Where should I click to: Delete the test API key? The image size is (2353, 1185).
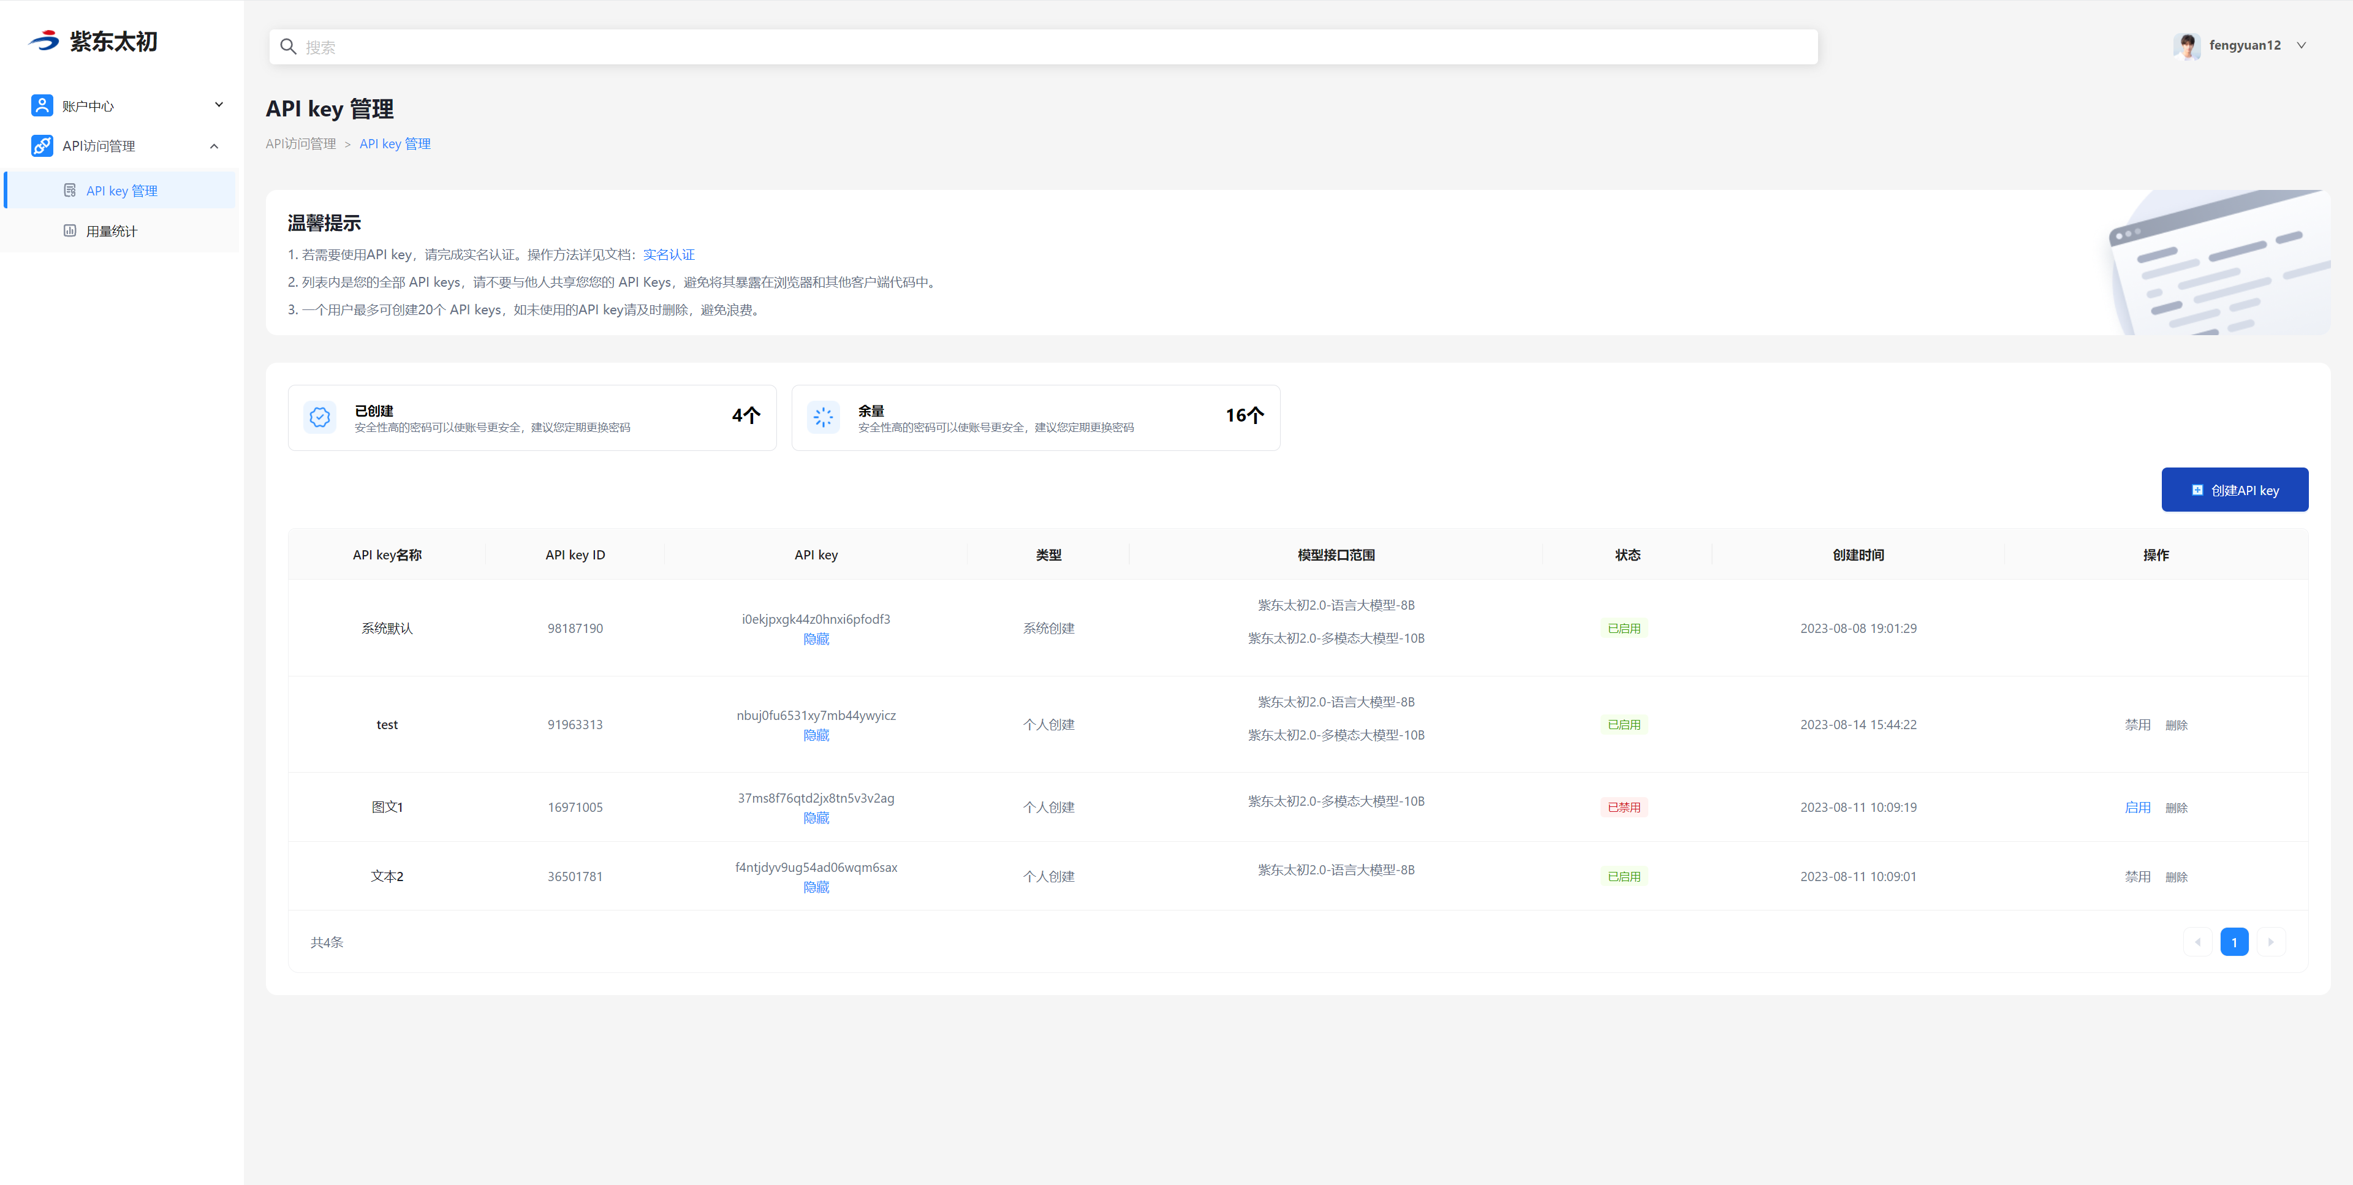point(2177,725)
